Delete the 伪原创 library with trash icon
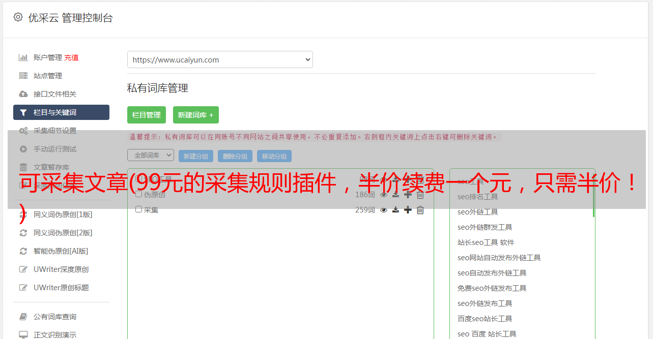Screen dimensions: 653x339 tap(420, 195)
